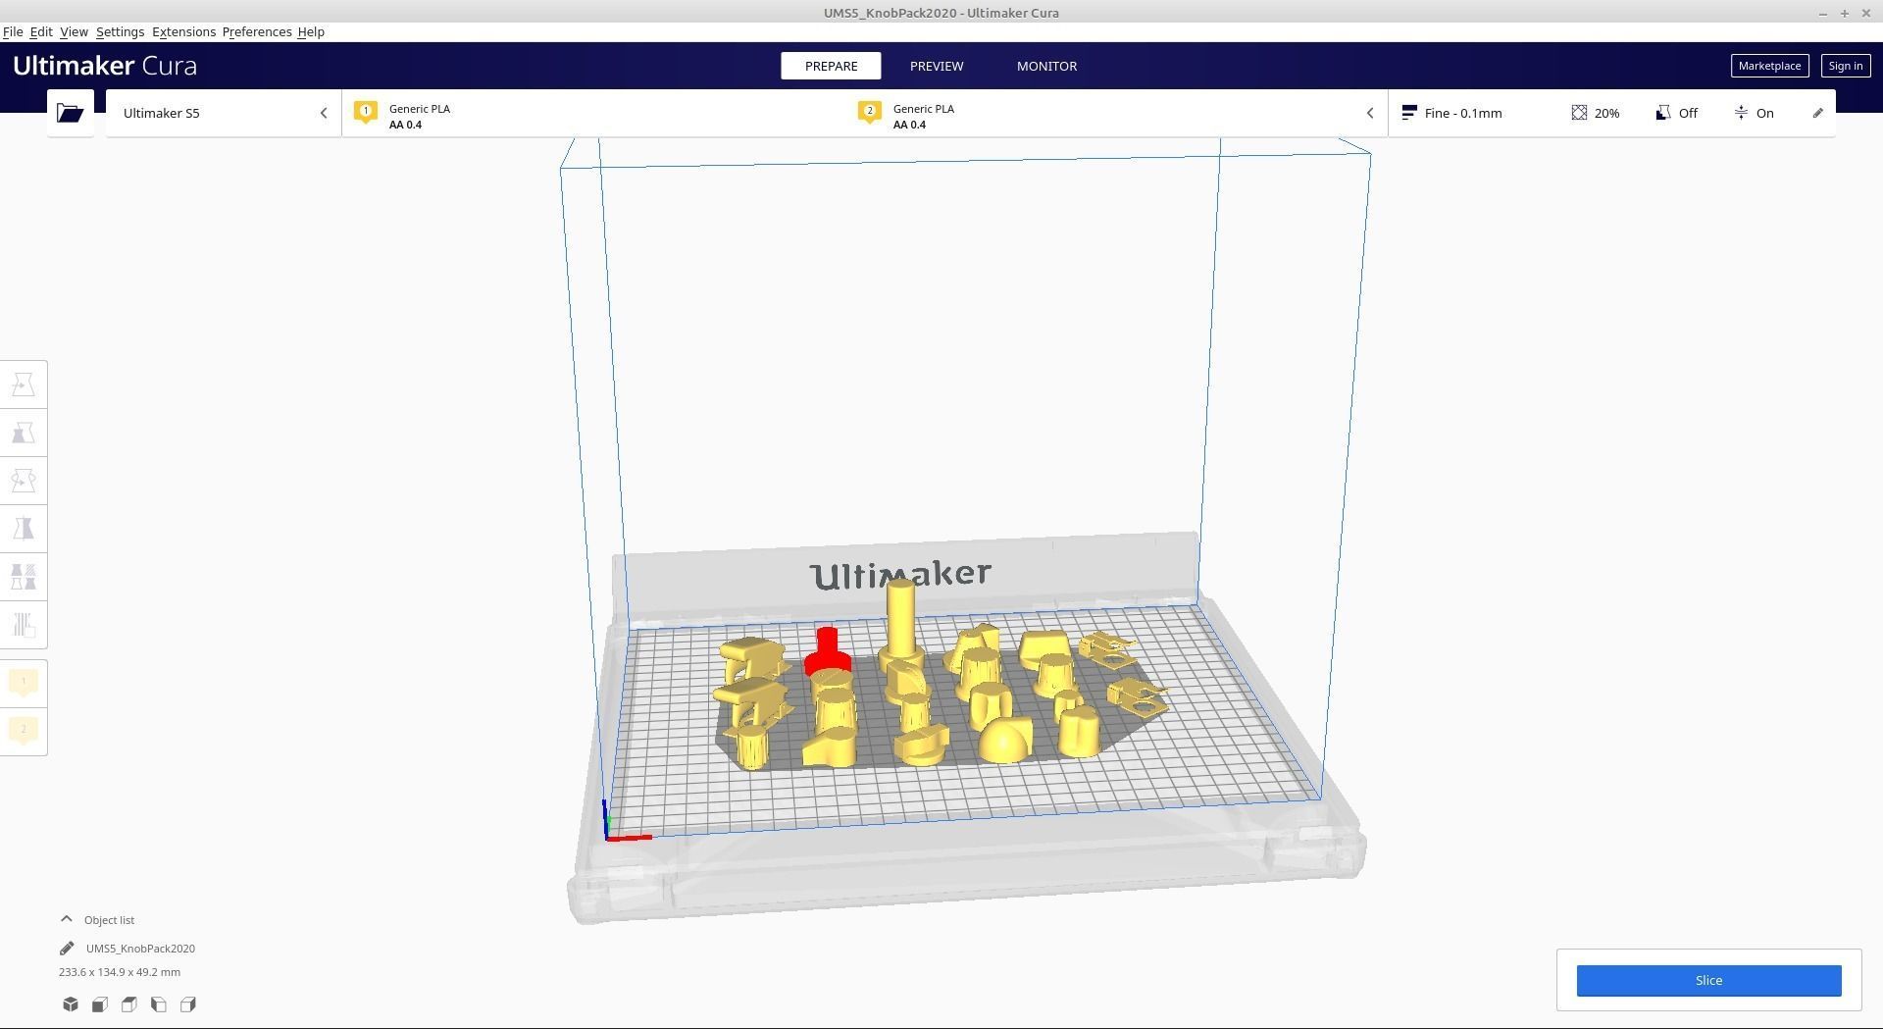Image resolution: width=1883 pixels, height=1029 pixels.
Task: Open the View menu
Action: pyautogui.click(x=74, y=31)
